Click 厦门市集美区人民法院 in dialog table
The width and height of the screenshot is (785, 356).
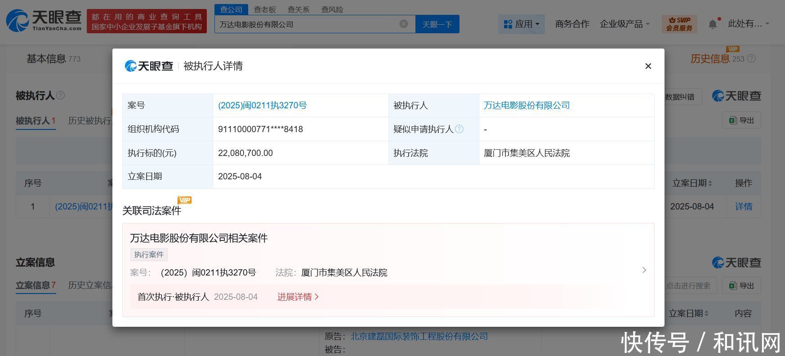pyautogui.click(x=526, y=153)
